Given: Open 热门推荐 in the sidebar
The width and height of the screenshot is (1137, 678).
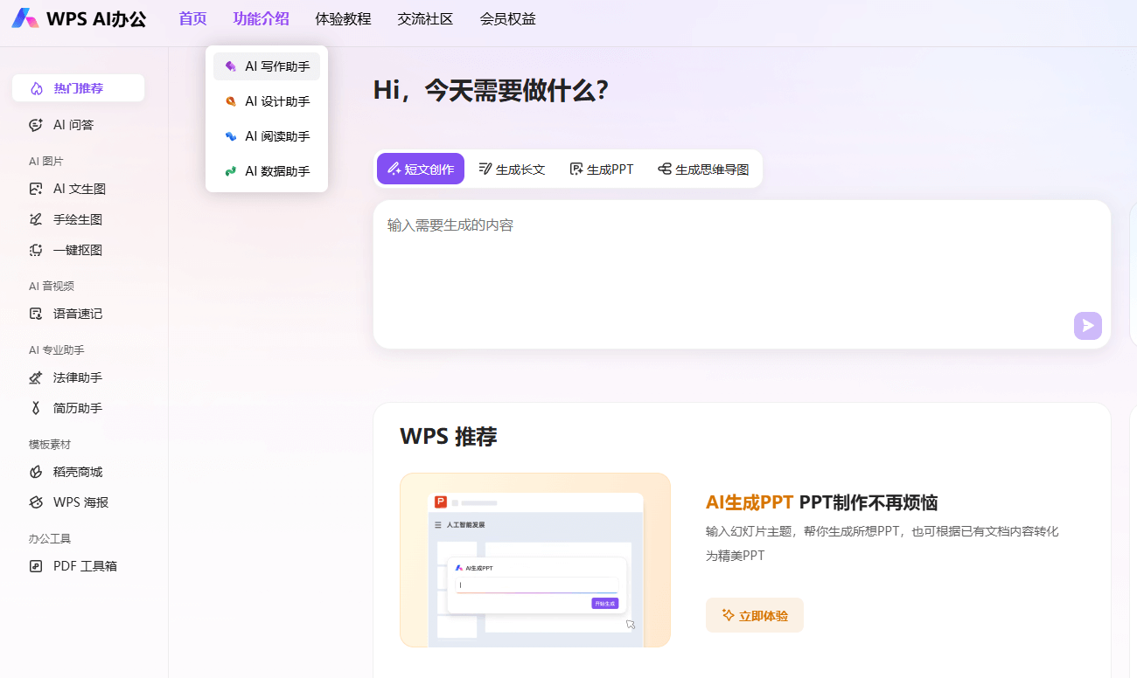Looking at the screenshot, I should tap(78, 88).
